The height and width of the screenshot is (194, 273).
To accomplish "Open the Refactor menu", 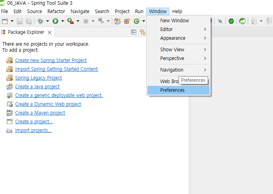I will (56, 12).
